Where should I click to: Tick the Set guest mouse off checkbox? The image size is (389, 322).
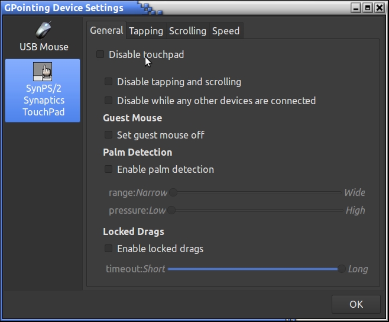(x=109, y=135)
